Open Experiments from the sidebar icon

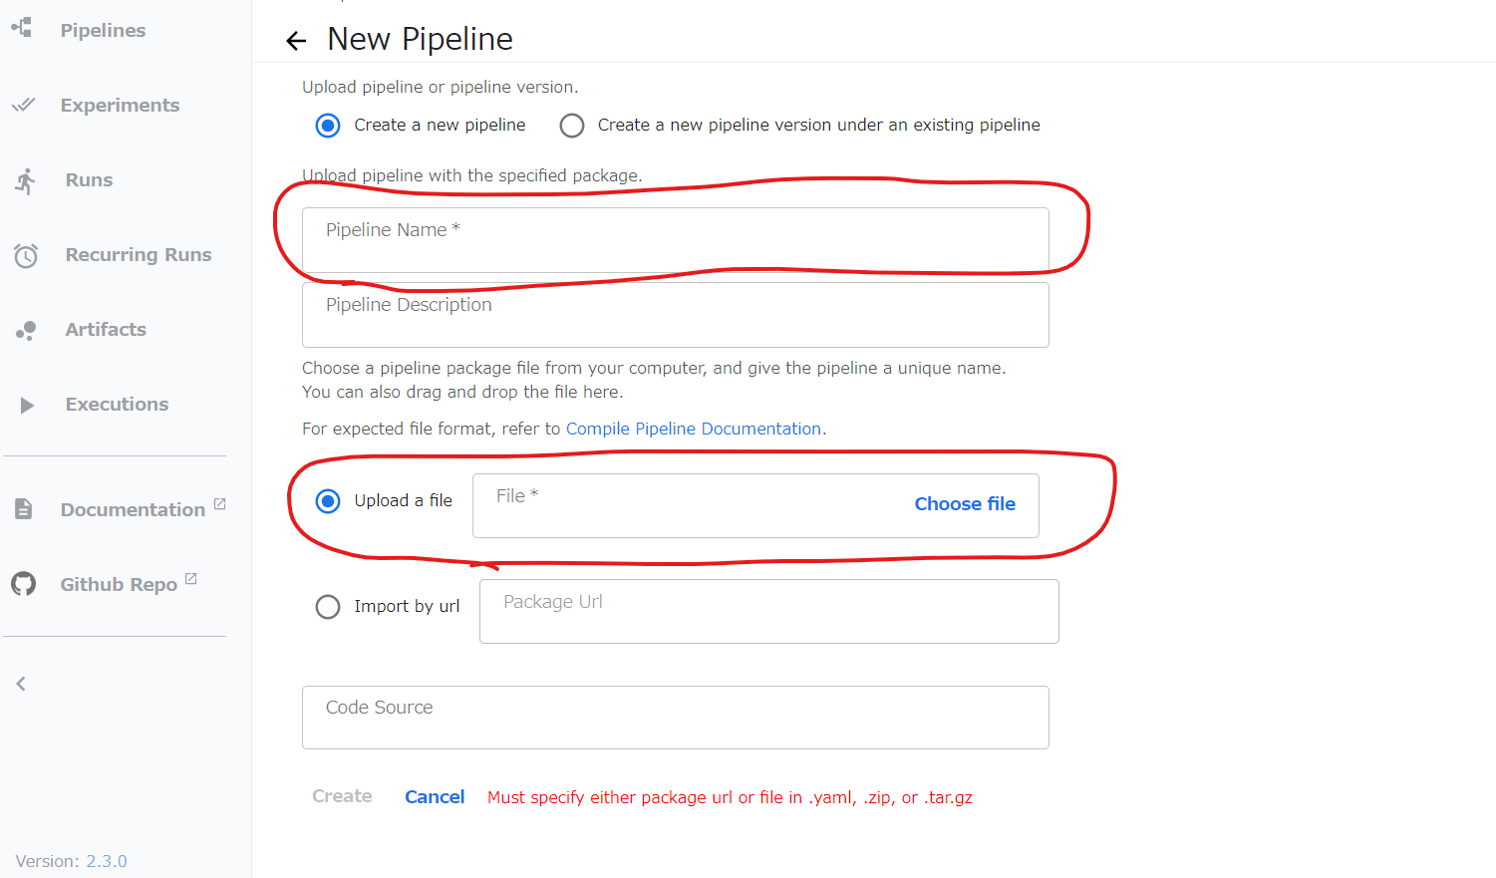[x=24, y=104]
